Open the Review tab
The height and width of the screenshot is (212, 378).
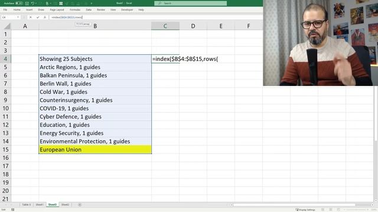pyautogui.click(x=101, y=10)
